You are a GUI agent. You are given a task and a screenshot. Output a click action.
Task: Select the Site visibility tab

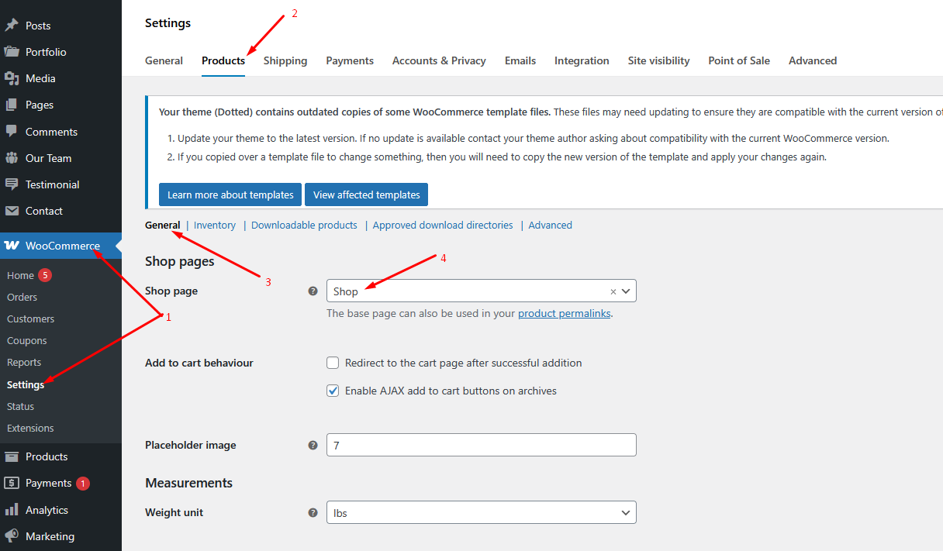coord(659,60)
